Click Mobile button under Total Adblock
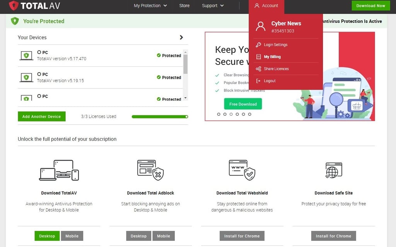Viewport: 396px width, 247px height. [x=164, y=236]
